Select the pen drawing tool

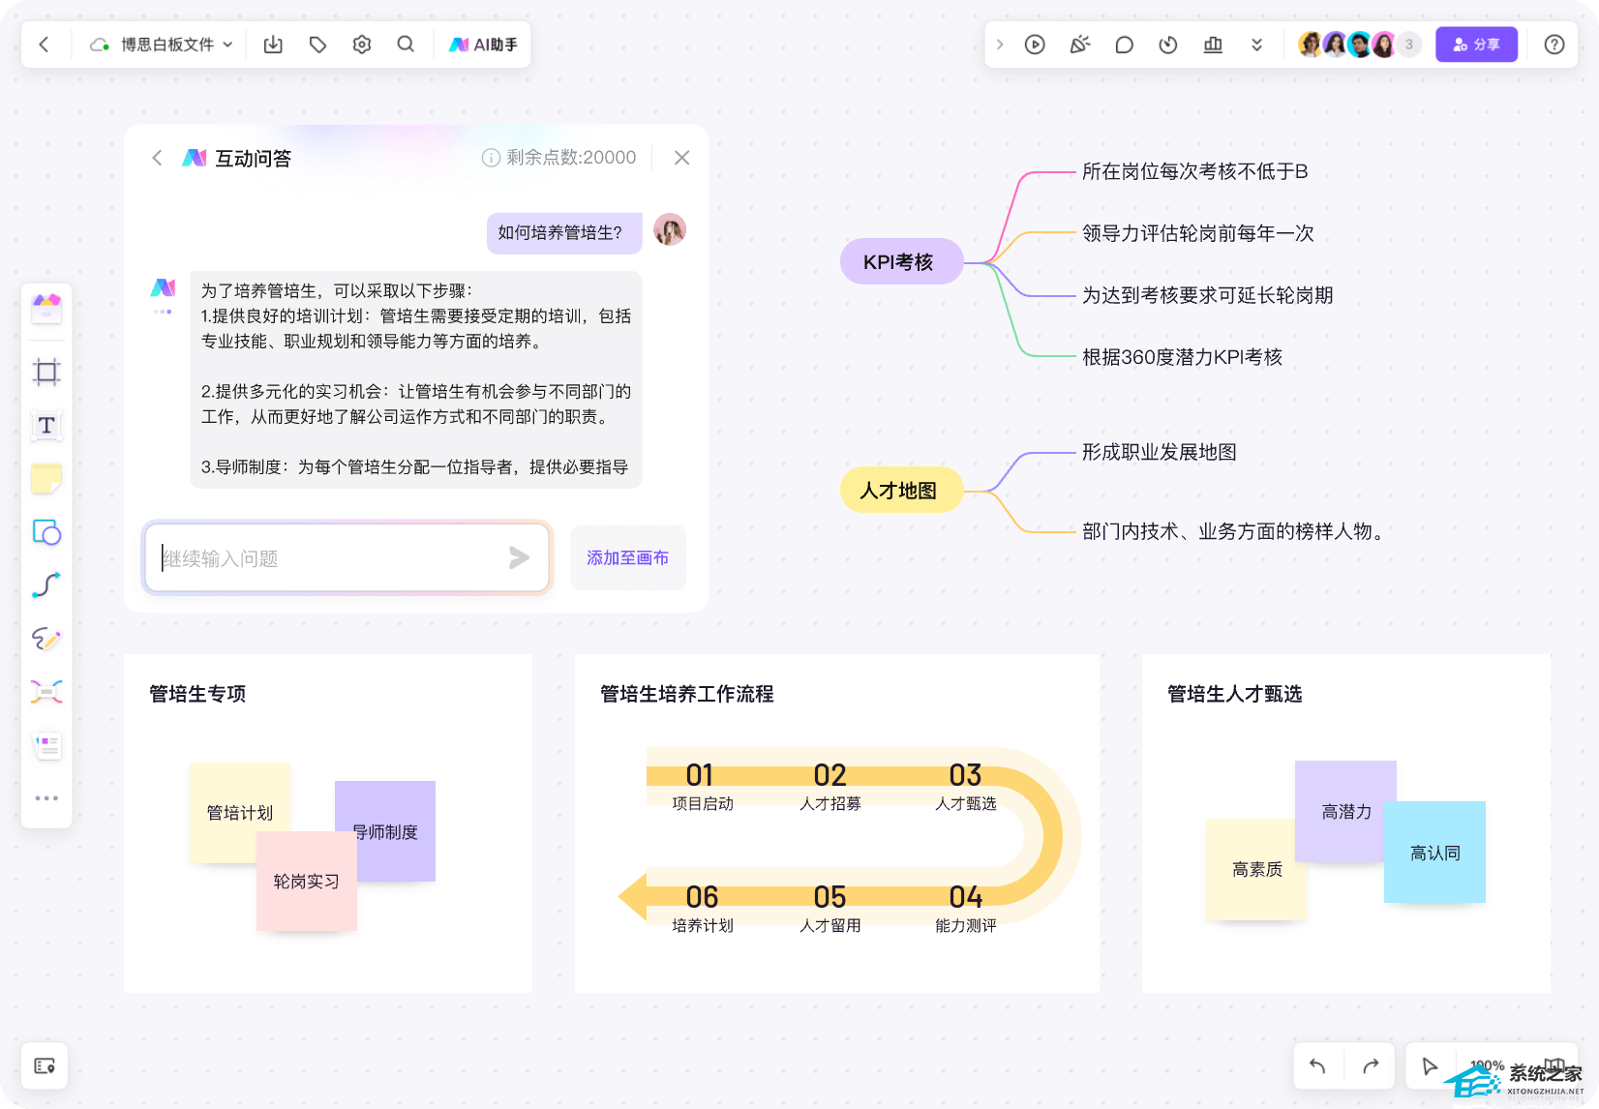[x=46, y=639]
